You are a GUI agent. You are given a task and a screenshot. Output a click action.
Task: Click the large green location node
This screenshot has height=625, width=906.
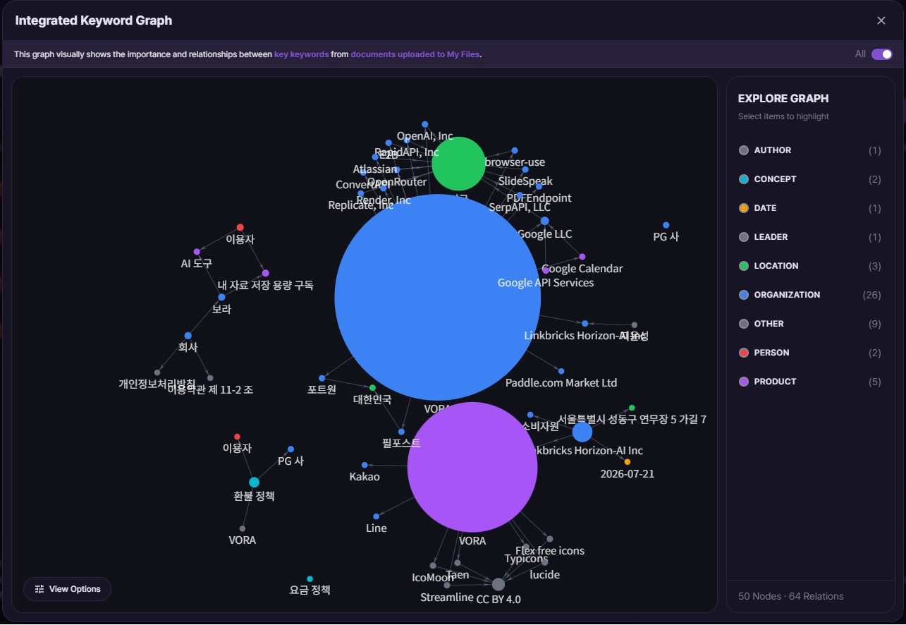point(459,164)
